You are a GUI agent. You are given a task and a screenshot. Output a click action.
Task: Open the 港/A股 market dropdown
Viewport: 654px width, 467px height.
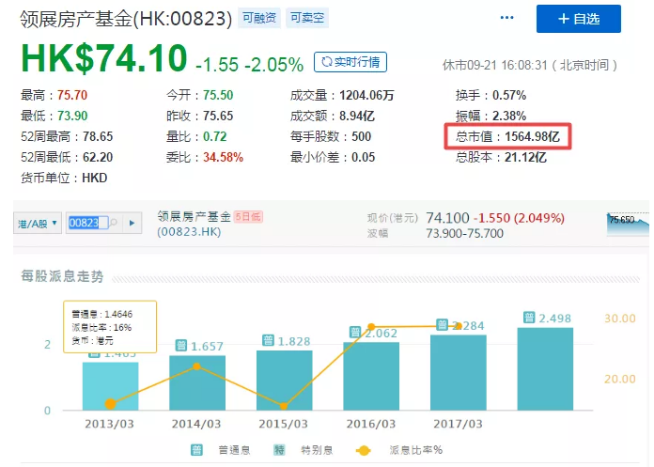point(38,223)
